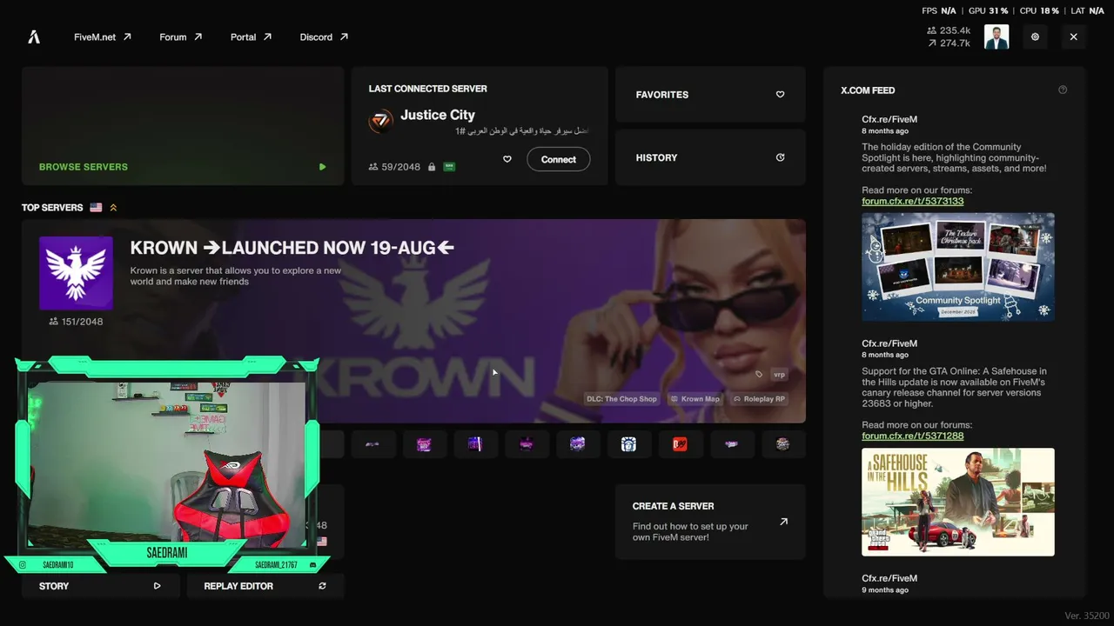This screenshot has height=626, width=1114.
Task: Click the lock icon beside 59/2048
Action: tap(432, 167)
